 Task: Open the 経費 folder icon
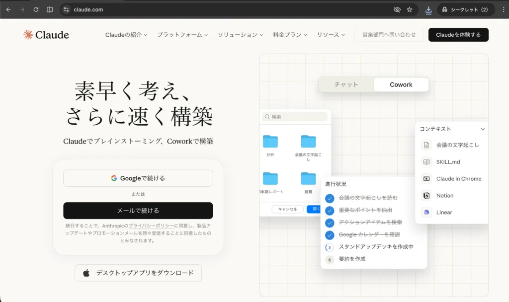pos(308,178)
